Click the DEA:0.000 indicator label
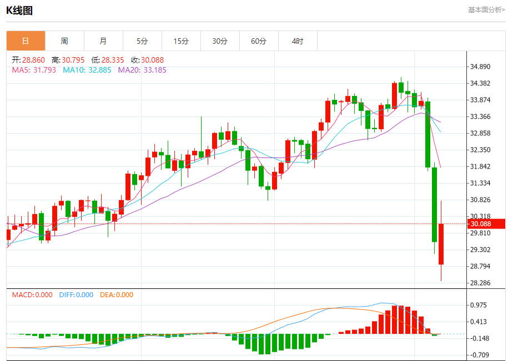508x361 pixels. 117,294
